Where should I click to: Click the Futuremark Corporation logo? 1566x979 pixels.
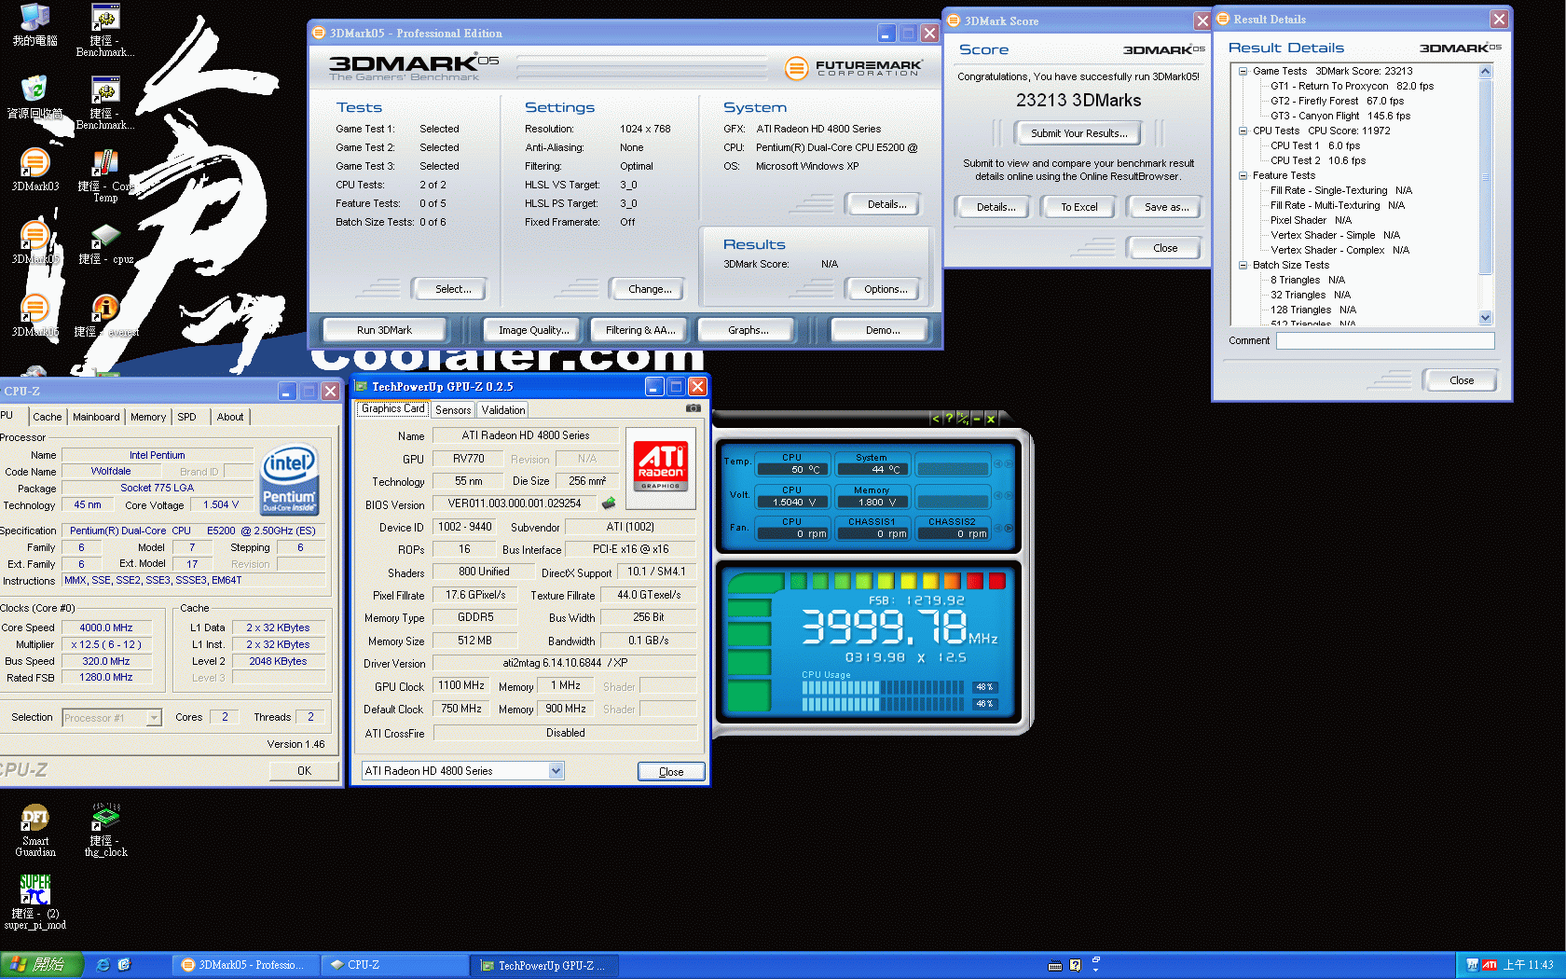(854, 68)
